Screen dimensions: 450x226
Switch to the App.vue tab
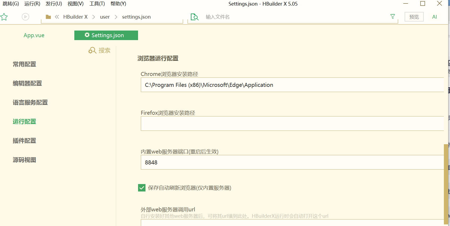(x=34, y=35)
